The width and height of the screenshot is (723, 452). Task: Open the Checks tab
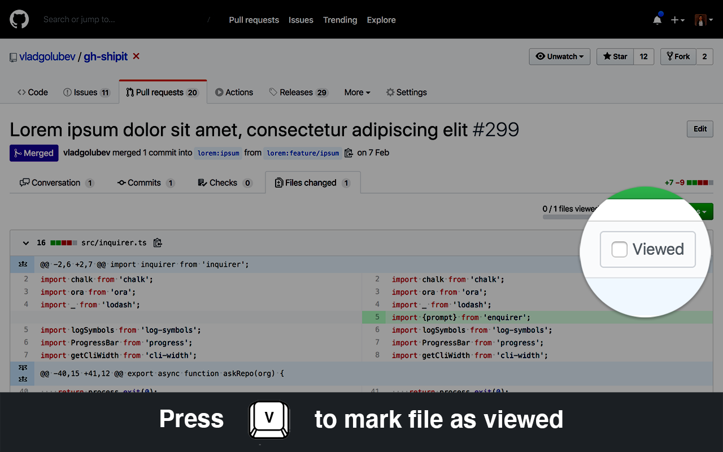[x=224, y=182]
